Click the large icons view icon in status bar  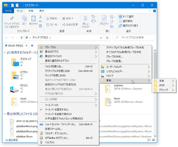click(x=154, y=140)
